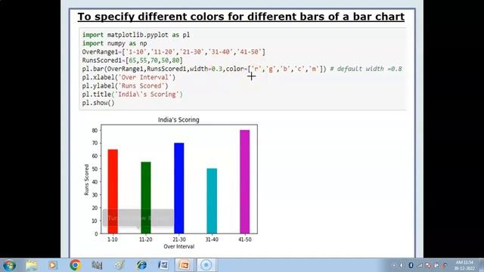Click the blue bar for 21-30

[x=179, y=188]
